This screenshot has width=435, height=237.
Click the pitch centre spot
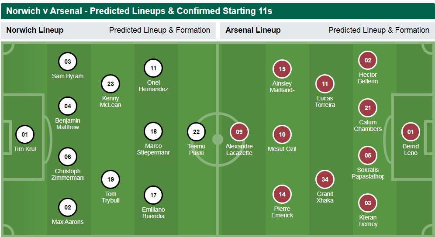217,139
